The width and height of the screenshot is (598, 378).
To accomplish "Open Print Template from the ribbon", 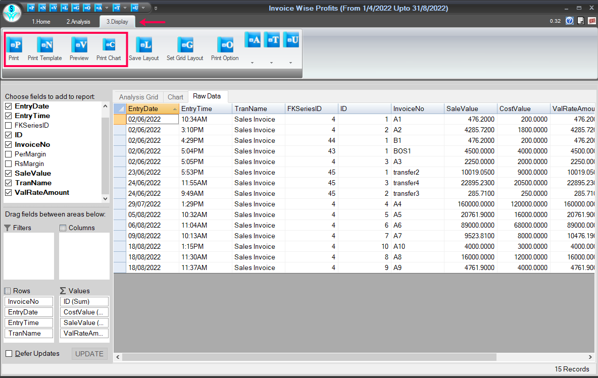I will [x=44, y=44].
